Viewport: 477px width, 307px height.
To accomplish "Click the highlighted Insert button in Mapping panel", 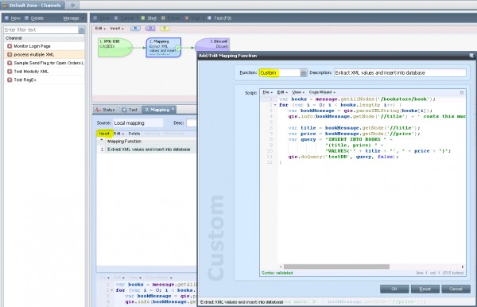I will coord(104,134).
